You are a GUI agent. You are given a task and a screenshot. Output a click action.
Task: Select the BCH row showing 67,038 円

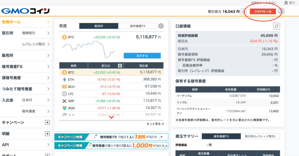(111, 86)
